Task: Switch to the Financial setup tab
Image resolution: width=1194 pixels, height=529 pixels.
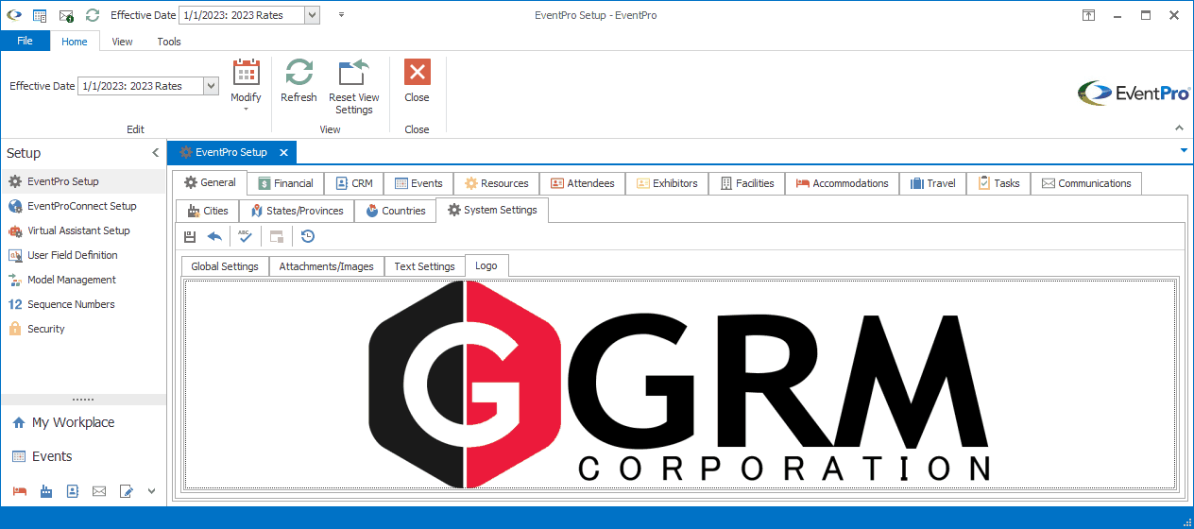Action: (x=286, y=183)
